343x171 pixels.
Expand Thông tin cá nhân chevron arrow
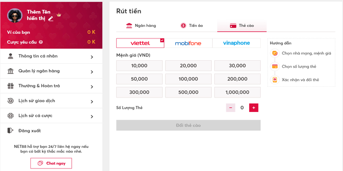tap(92, 57)
